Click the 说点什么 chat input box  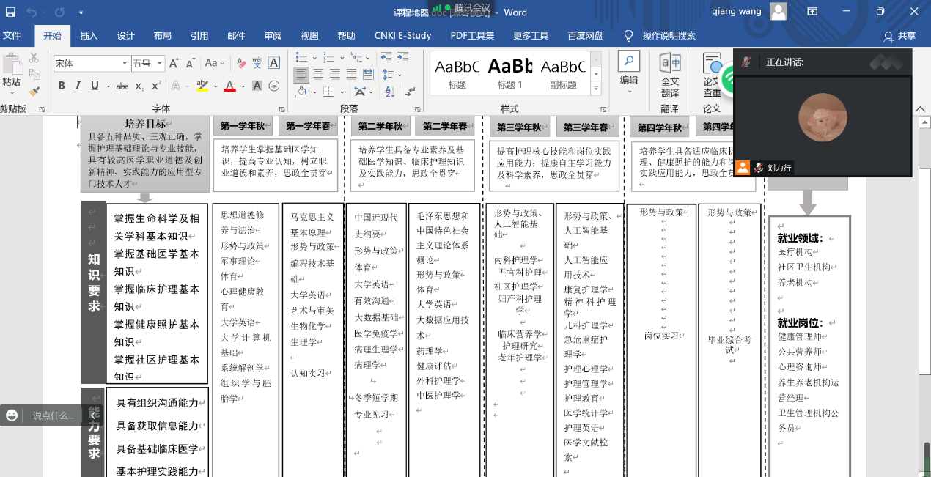tap(53, 415)
